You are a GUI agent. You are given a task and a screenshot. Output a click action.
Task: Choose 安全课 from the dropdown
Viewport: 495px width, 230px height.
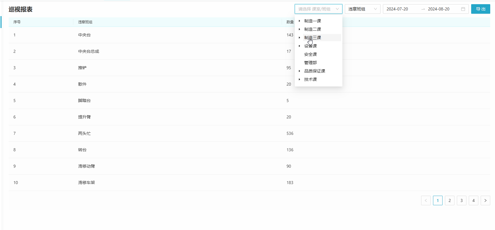311,54
